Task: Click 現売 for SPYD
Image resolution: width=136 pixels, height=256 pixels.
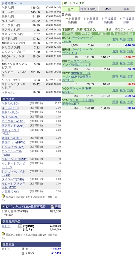Action: (123, 76)
